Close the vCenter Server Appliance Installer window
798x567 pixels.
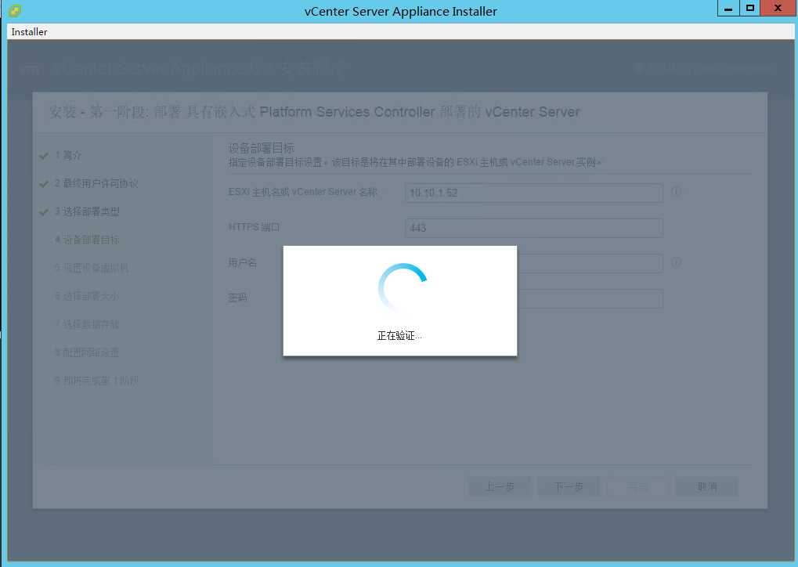(778, 9)
